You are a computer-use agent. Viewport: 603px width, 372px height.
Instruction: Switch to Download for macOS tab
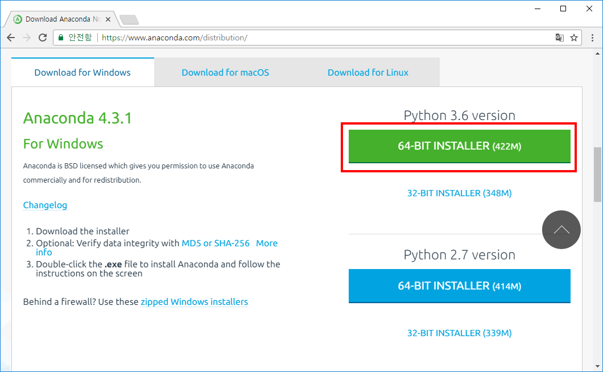tap(225, 72)
